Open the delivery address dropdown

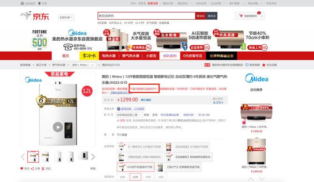pyautogui.click(x=129, y=115)
